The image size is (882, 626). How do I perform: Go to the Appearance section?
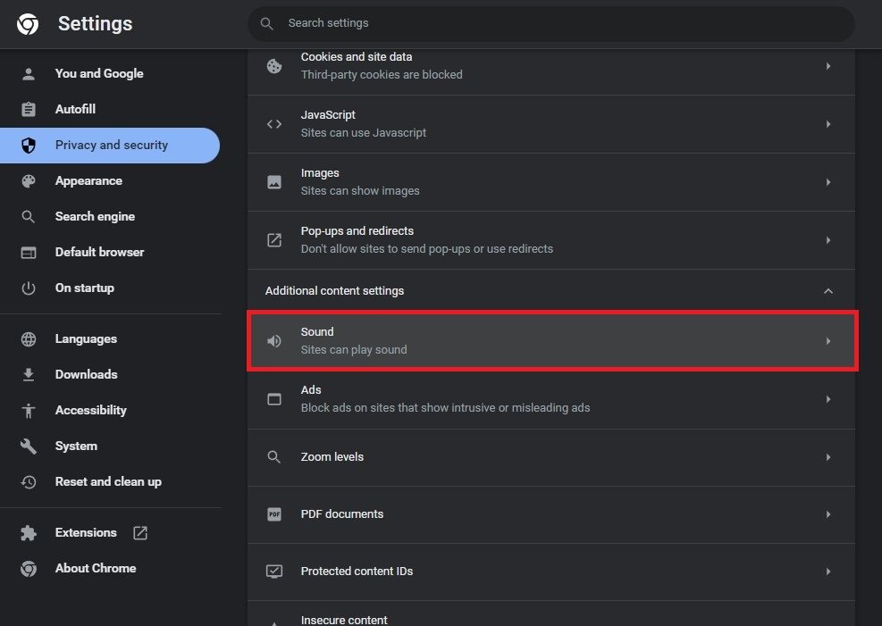[88, 181]
